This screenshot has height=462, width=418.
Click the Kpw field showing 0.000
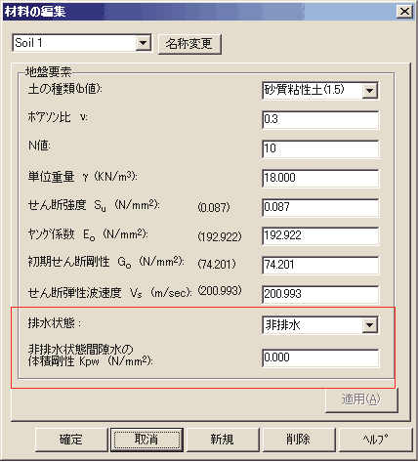point(320,358)
